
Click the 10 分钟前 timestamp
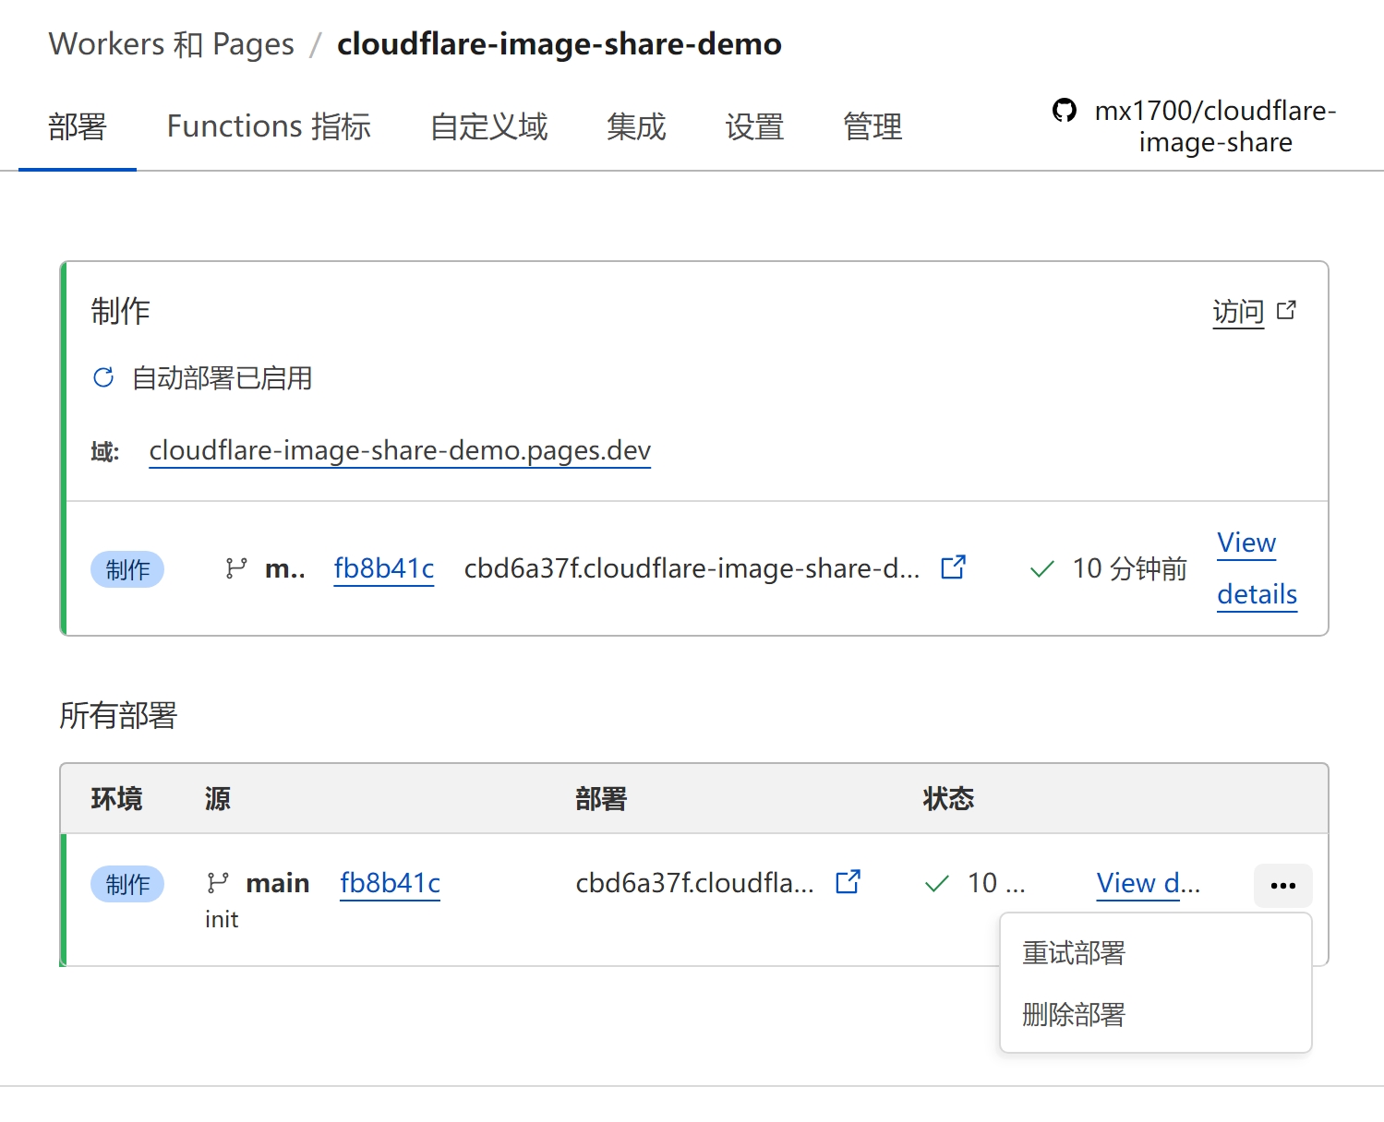coord(1129,569)
